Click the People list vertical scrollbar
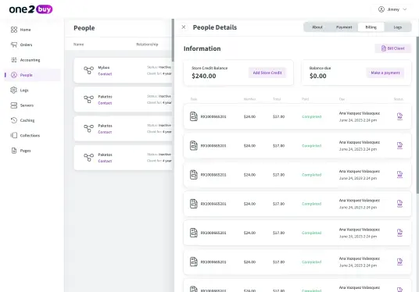Viewport: 419px width, 292px height. [x=173, y=40]
